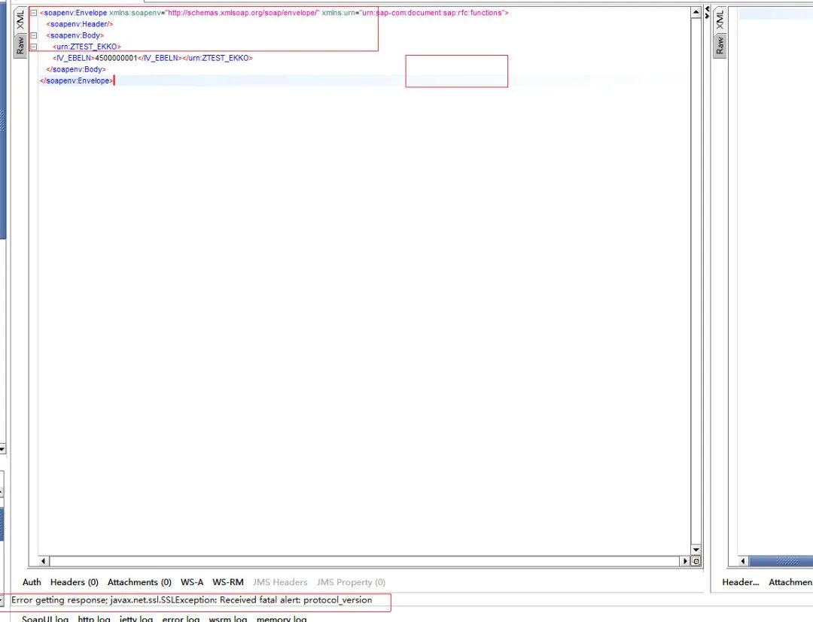The width and height of the screenshot is (813, 622).
Task: Click the soapenv:Header line in XML
Action: 79,24
